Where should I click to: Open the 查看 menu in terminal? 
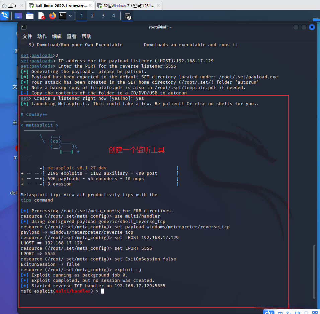(72, 36)
